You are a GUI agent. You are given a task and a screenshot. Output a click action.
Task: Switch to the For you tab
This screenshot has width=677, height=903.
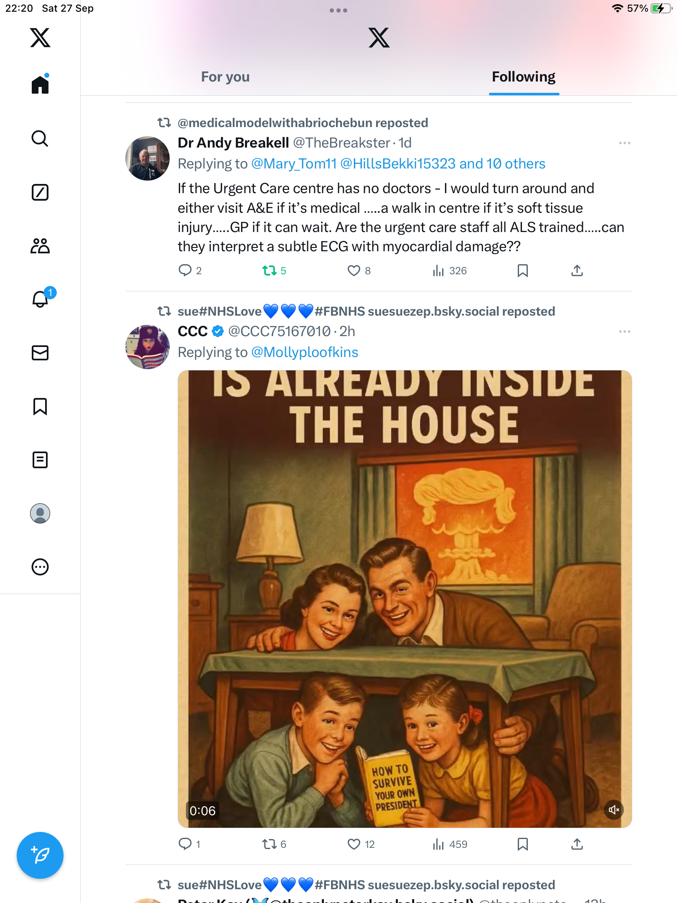pos(225,77)
